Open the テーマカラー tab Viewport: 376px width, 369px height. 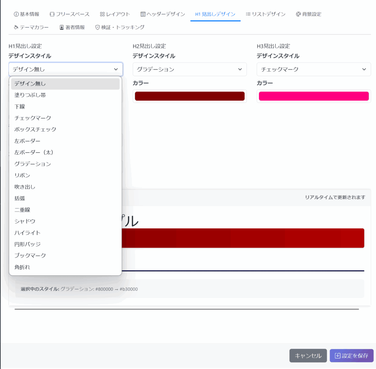[31, 27]
